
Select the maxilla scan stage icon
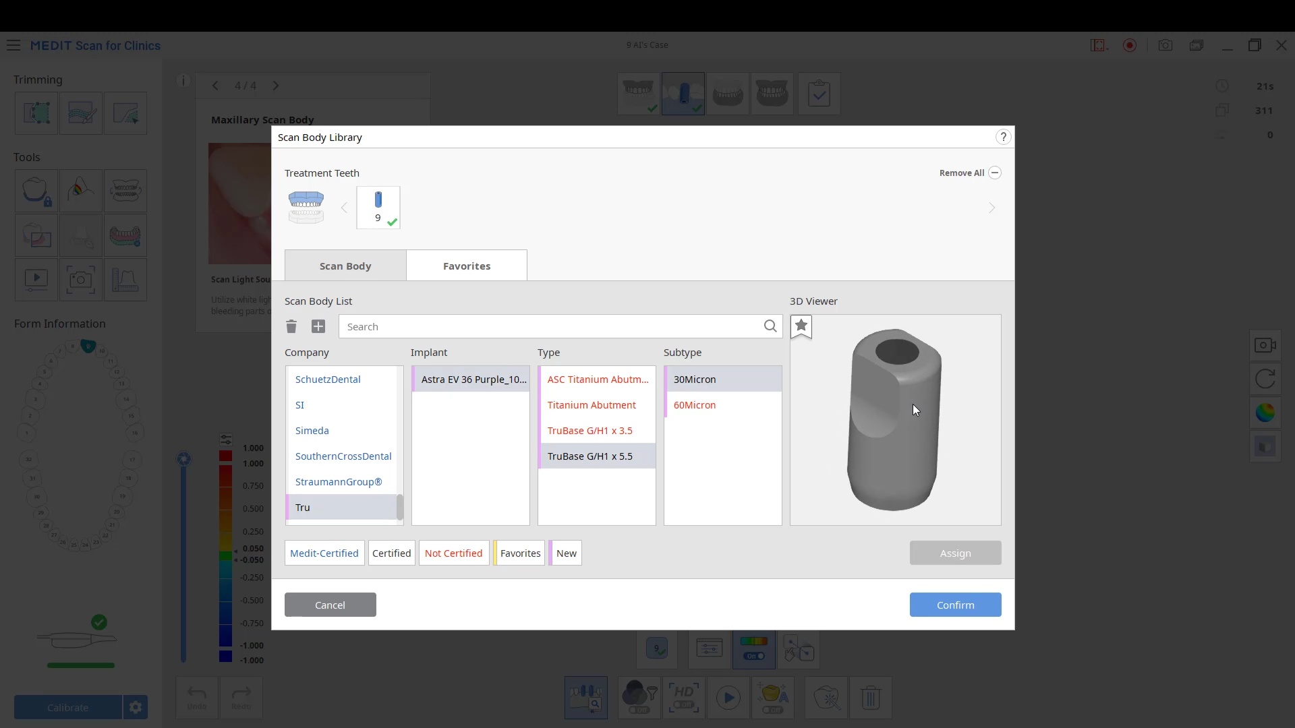638,94
